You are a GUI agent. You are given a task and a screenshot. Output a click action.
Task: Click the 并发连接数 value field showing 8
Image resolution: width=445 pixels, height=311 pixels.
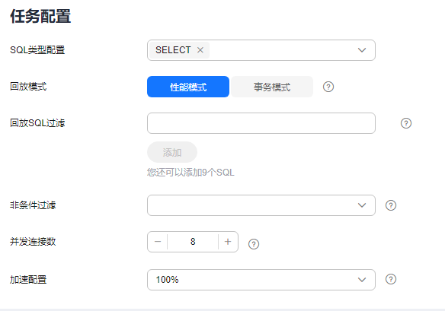click(x=193, y=242)
